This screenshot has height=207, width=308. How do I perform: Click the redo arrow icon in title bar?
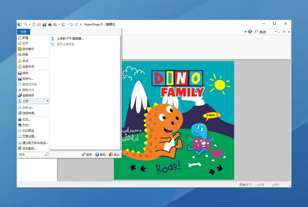click(76, 24)
